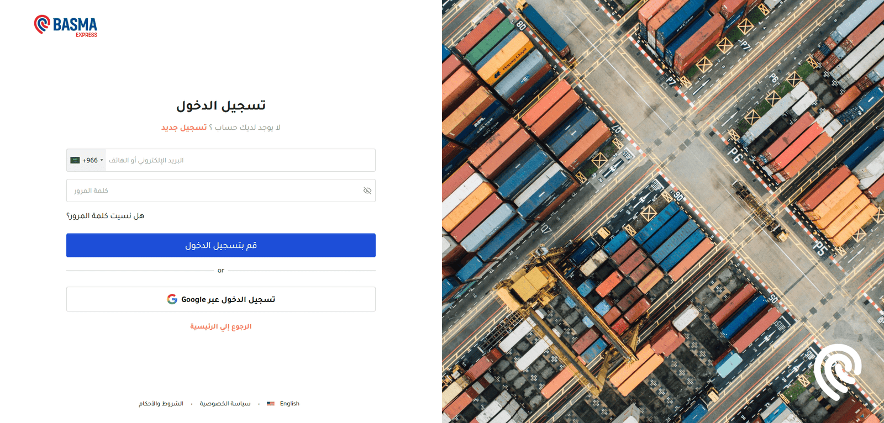Click the US flag beside English

coord(271,404)
